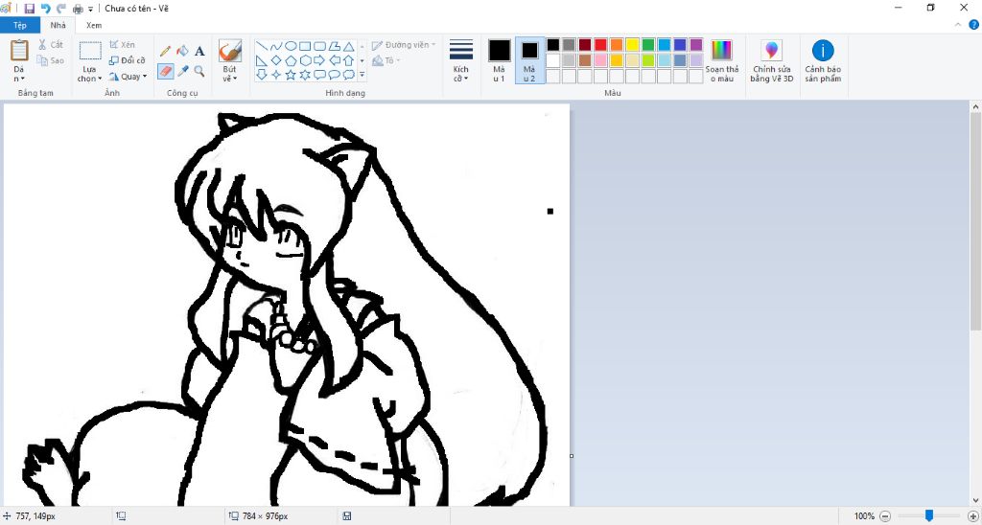Choose the Hexagon shape
Screen dimensions: 982x525
pos(305,60)
